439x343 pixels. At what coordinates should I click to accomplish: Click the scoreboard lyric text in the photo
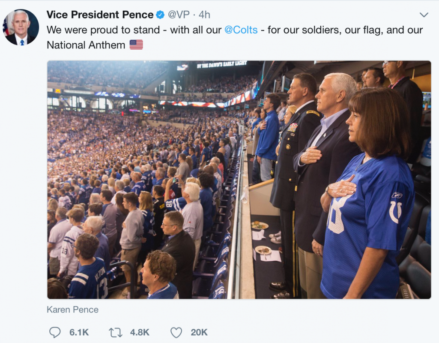(x=222, y=65)
